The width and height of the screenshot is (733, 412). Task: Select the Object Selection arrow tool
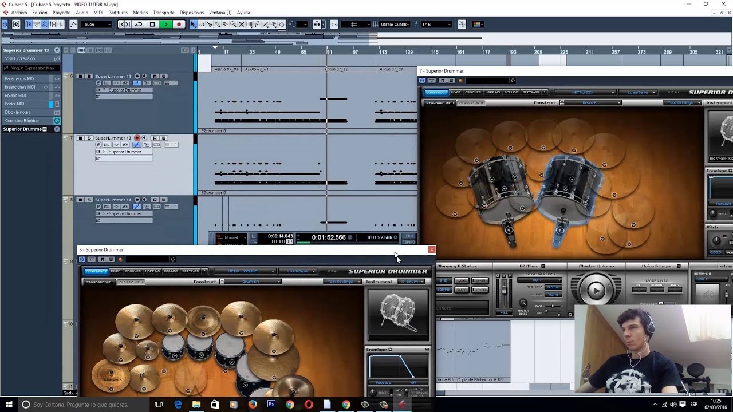click(194, 25)
